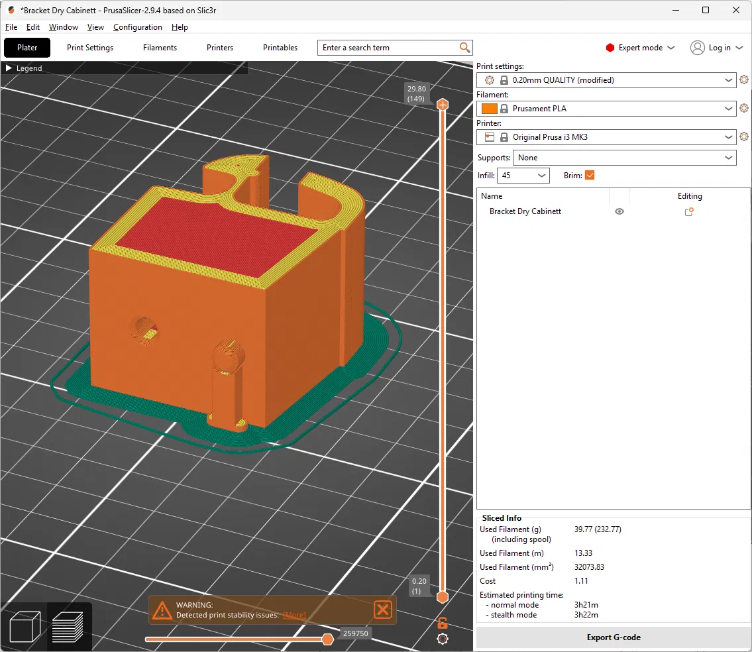
Task: Click the horizontal move slider handle
Action: coord(327,639)
